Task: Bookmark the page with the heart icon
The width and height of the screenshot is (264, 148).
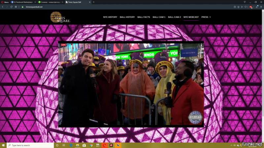Action: (246, 7)
